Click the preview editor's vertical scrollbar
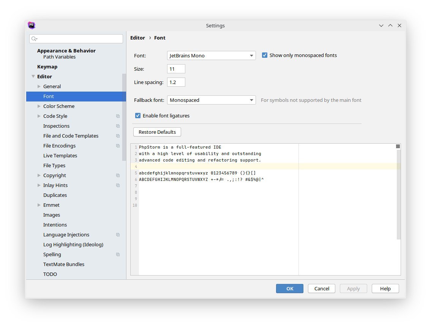Image resolution: width=431 pixels, height=328 pixels. tap(398, 194)
